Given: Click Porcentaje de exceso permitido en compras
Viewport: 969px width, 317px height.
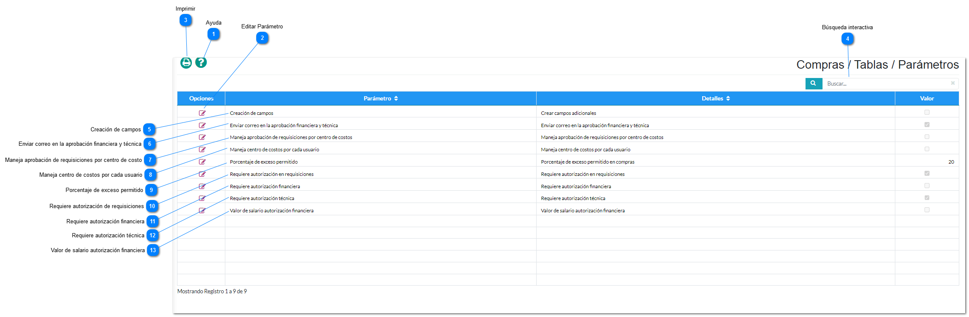Looking at the screenshot, I should click(x=587, y=162).
